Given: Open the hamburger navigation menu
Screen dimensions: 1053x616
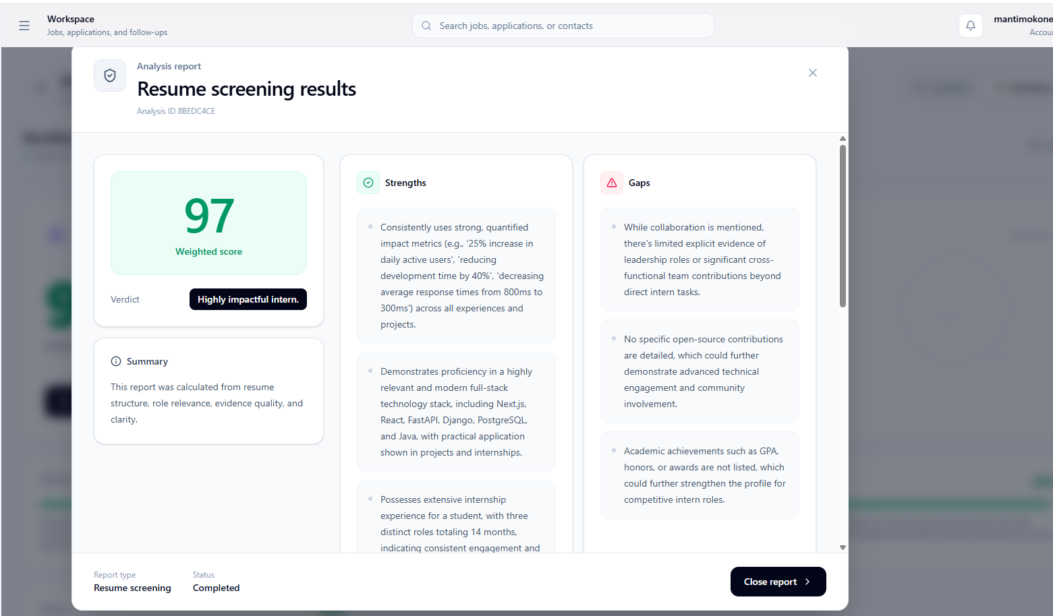Looking at the screenshot, I should (24, 26).
